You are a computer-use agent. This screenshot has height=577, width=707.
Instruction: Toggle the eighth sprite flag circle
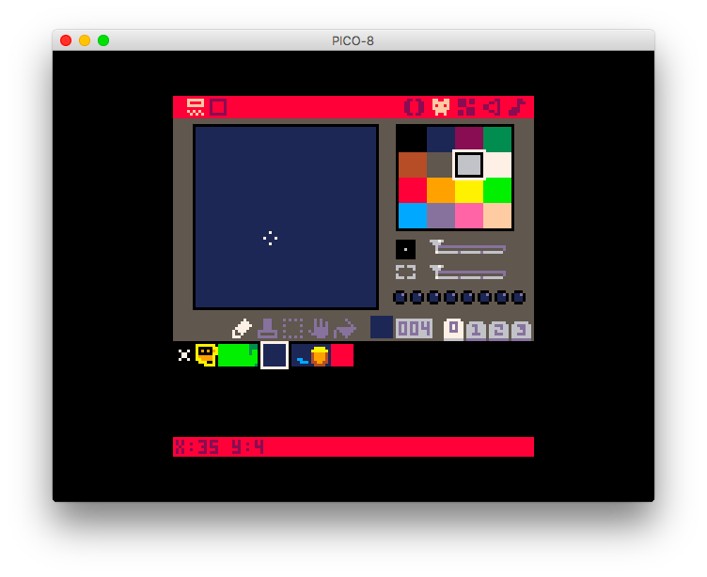[x=519, y=298]
